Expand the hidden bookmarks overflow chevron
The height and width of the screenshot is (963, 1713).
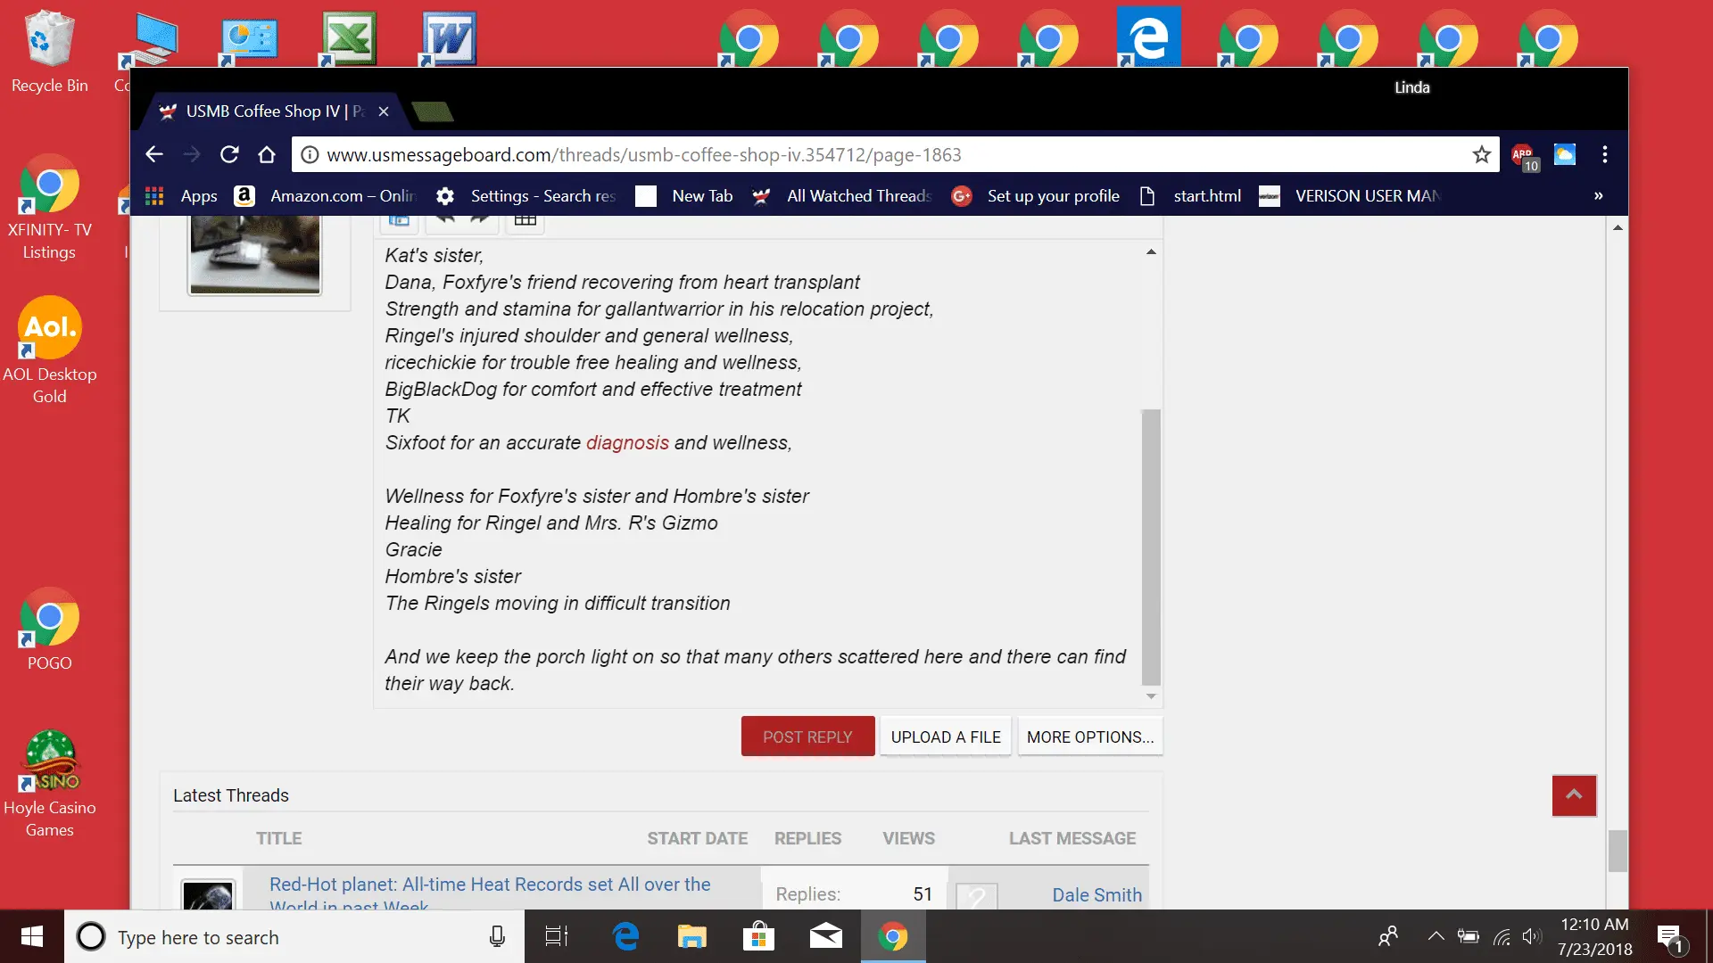[1599, 195]
